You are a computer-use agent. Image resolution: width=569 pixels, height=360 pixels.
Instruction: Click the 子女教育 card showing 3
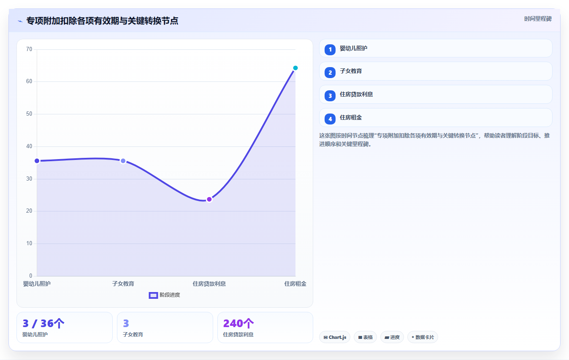[x=165, y=328]
